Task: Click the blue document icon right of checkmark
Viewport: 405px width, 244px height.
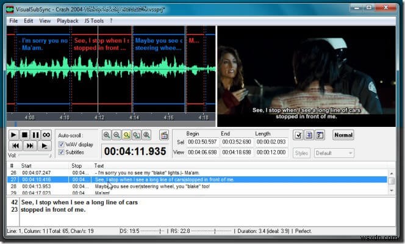Action: pos(309,135)
